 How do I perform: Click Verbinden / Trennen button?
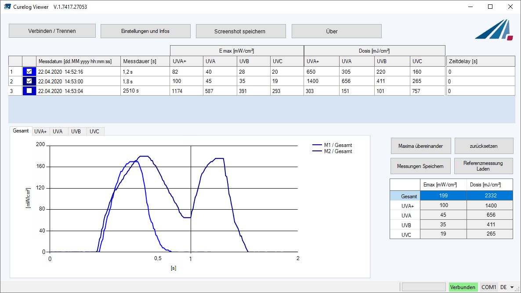coord(52,31)
